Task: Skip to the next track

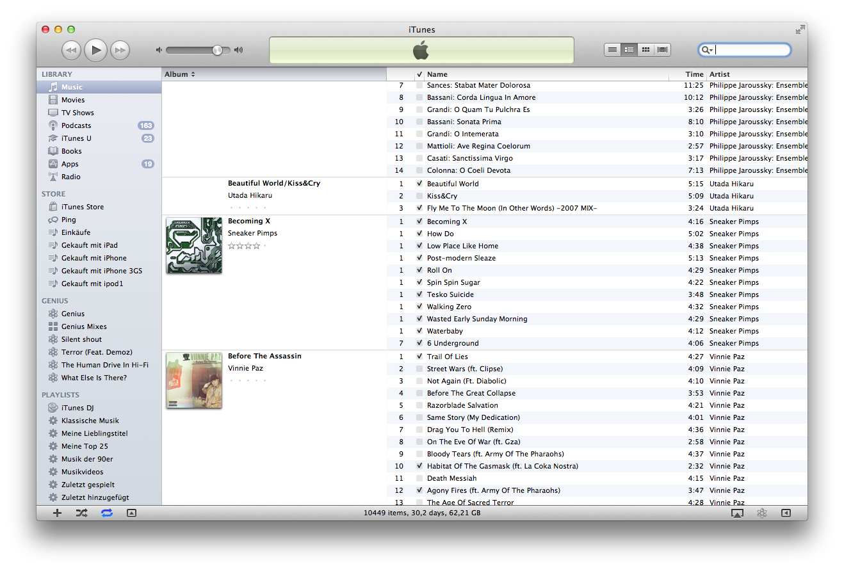Action: click(120, 50)
